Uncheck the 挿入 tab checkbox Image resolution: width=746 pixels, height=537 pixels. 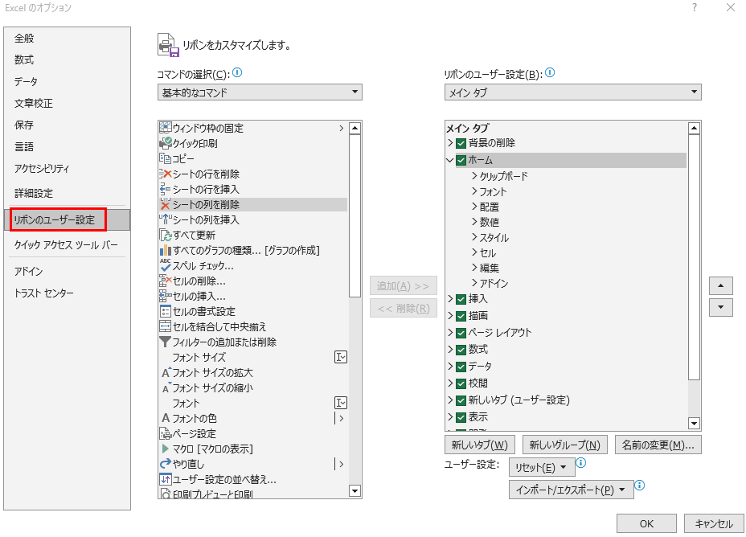click(461, 299)
